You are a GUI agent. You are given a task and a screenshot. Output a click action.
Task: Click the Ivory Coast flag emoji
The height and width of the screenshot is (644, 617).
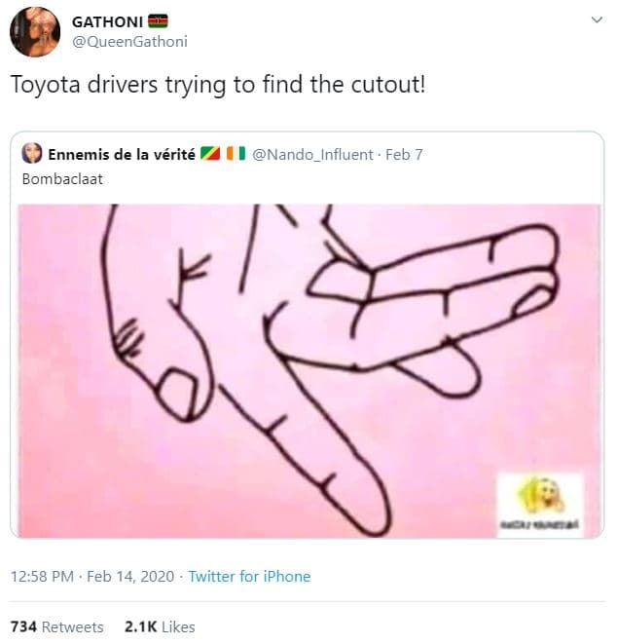pyautogui.click(x=235, y=154)
